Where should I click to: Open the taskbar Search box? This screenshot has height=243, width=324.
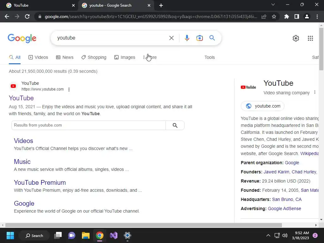pos(34,235)
